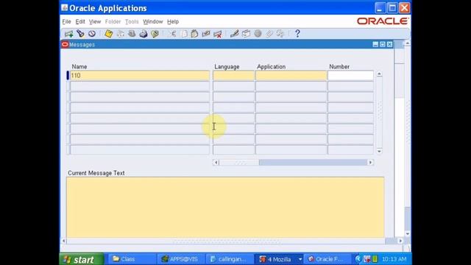Click the records list scroll up arrow
Image resolution: width=471 pixels, height=265 pixels.
[x=380, y=74]
